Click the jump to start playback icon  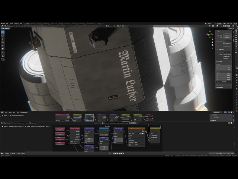tap(114, 153)
